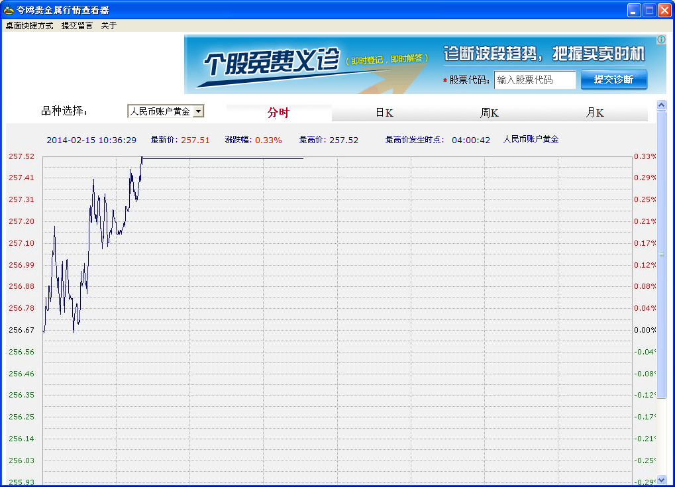This screenshot has height=487, width=675.
Task: Click the vertical scrollbar thumb
Action: [660, 254]
